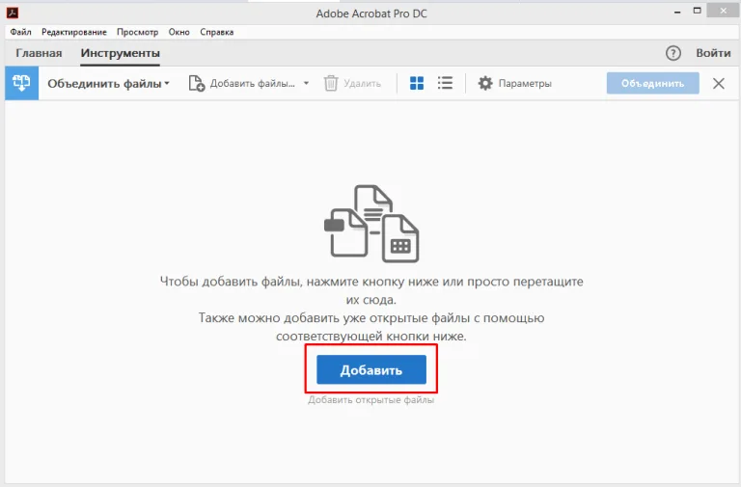Click Добавить открытые файлы link
The image size is (741, 487).
click(x=370, y=399)
